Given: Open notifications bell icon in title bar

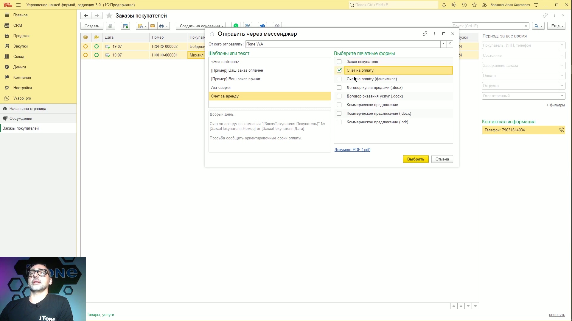Looking at the screenshot, I should pos(444,5).
